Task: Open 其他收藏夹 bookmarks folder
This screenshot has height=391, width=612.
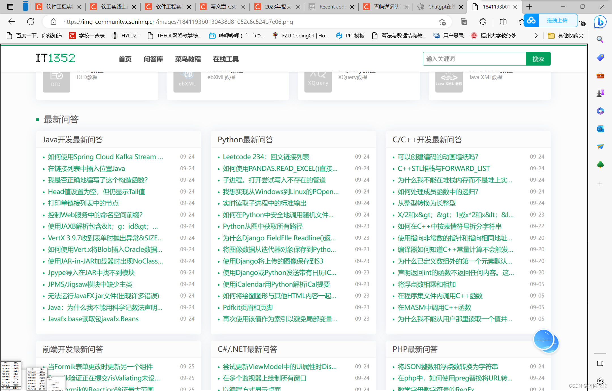Action: click(566, 35)
